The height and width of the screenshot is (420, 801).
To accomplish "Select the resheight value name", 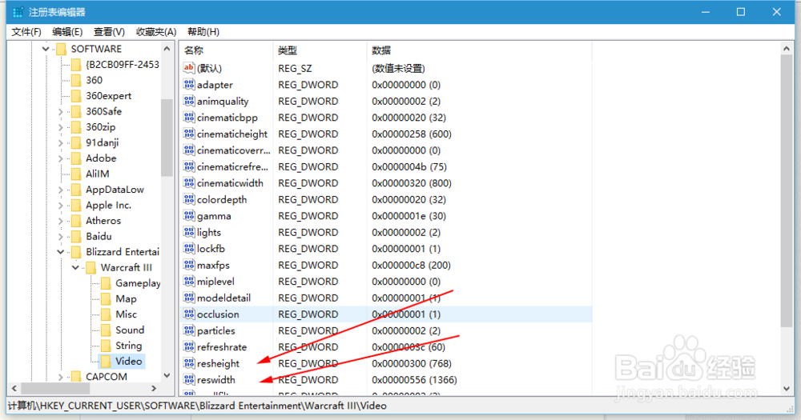I will point(218,363).
